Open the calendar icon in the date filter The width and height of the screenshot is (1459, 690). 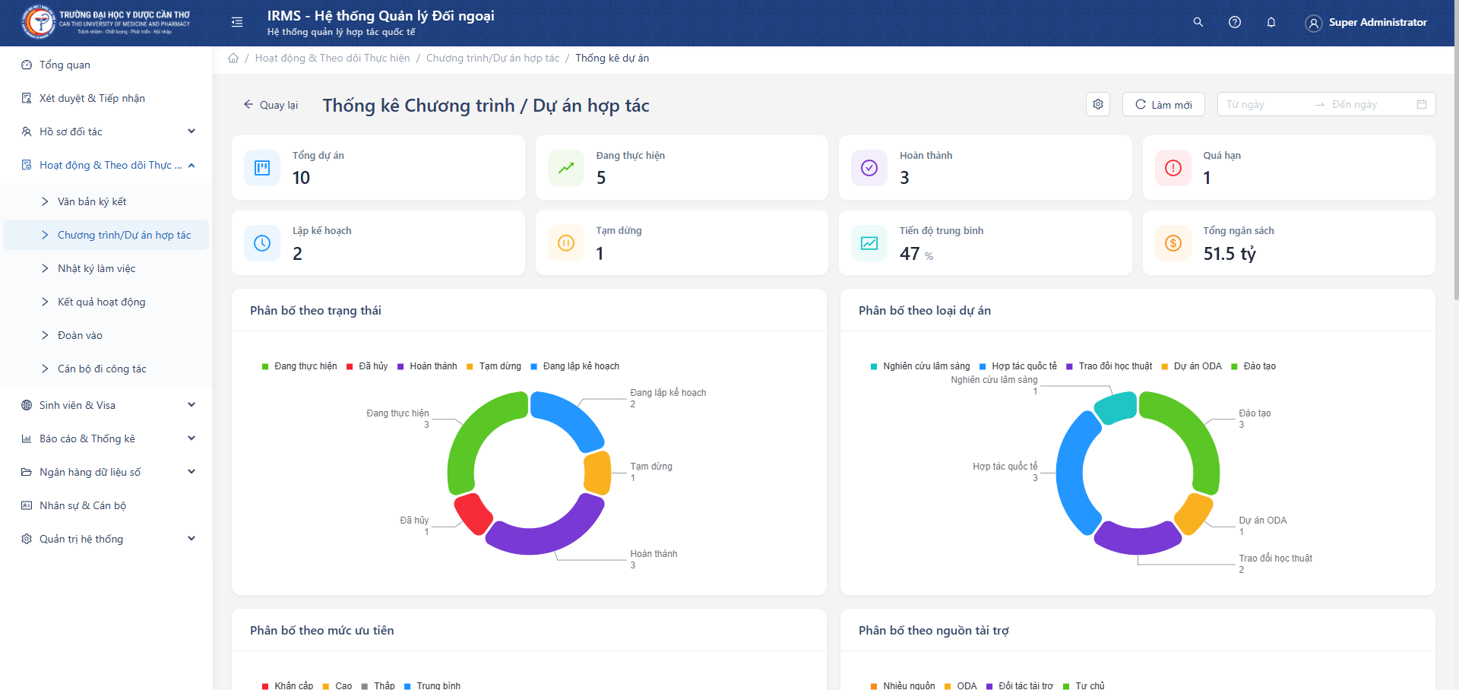(x=1422, y=104)
